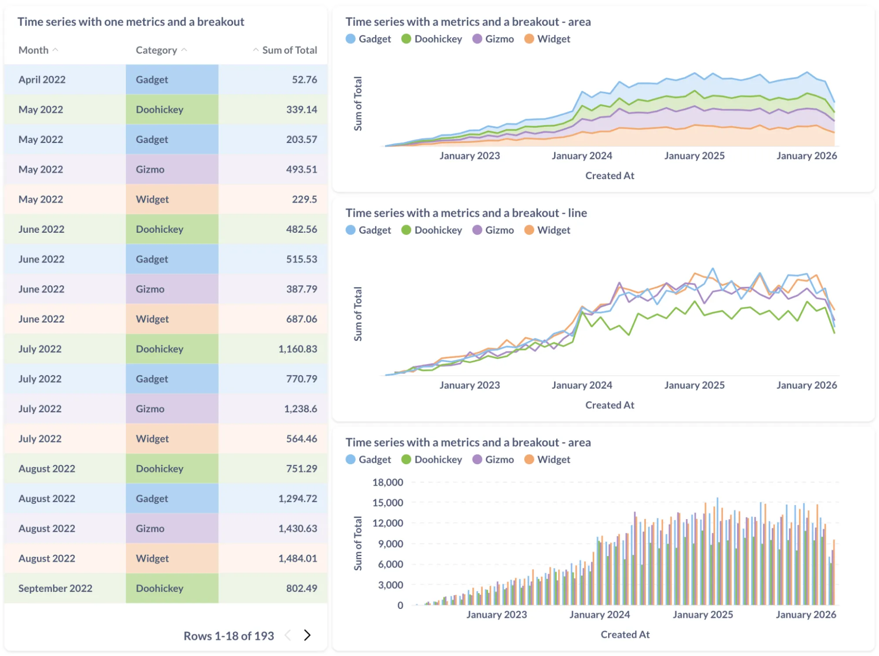Select the August 2022 Gizmo table row
Viewport: 879px width, 656px height.
pos(165,528)
